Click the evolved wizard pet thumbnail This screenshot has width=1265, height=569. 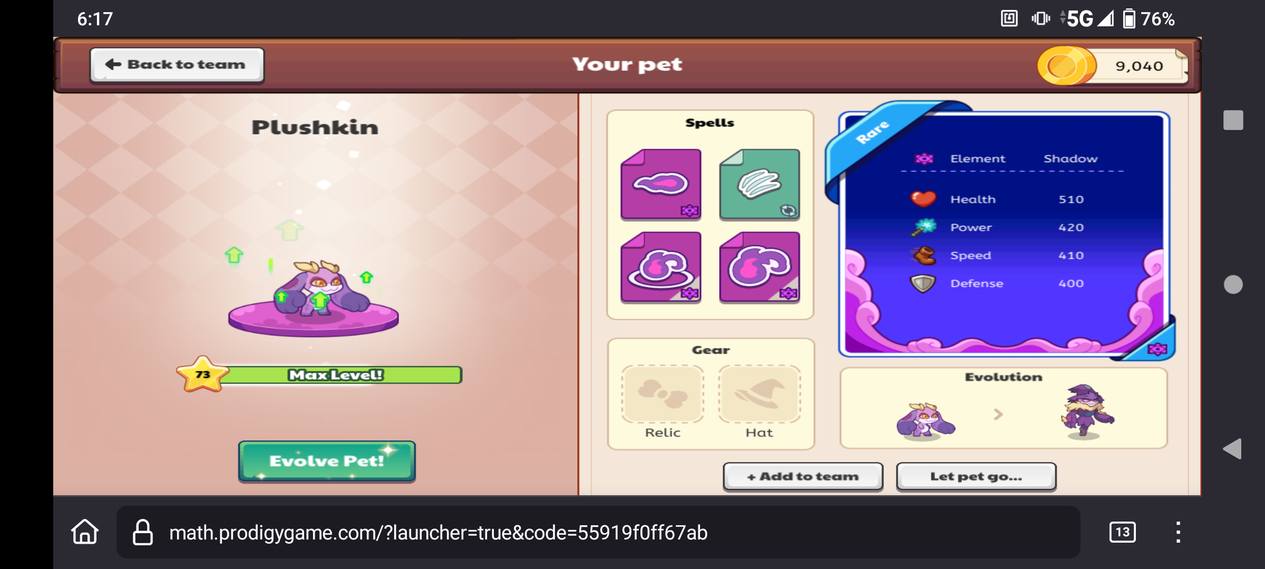click(1087, 411)
